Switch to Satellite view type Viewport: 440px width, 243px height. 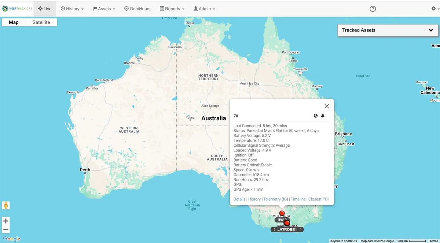tap(41, 22)
